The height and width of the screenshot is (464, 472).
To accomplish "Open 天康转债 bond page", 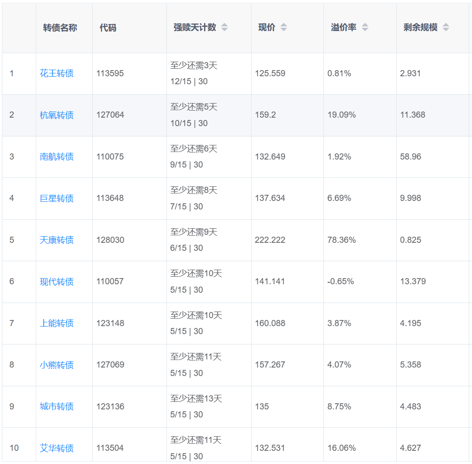I will coord(57,240).
